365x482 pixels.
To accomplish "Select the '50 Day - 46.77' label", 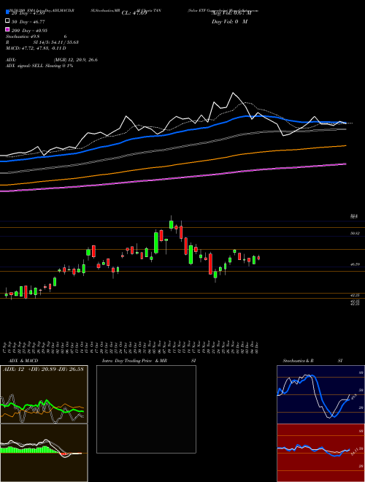I will point(28,22).
